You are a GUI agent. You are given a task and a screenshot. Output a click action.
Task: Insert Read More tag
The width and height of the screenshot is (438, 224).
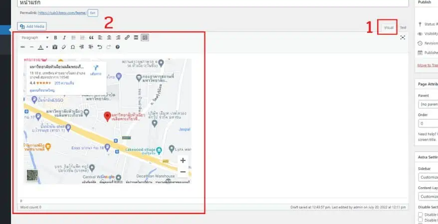136,38
